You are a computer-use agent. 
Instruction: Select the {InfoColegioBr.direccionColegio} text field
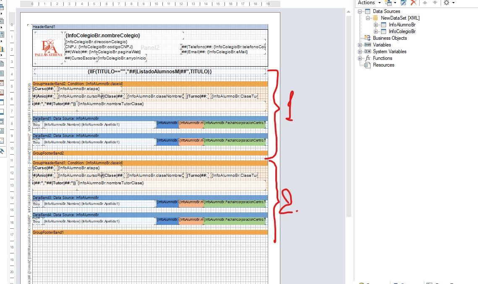pyautogui.click(x=97, y=42)
